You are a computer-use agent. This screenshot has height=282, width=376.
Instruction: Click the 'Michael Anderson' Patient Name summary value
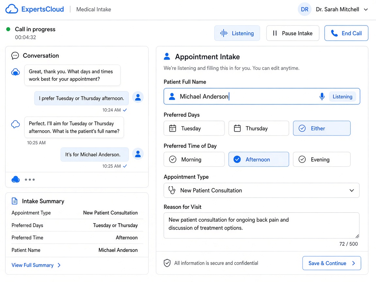point(118,250)
